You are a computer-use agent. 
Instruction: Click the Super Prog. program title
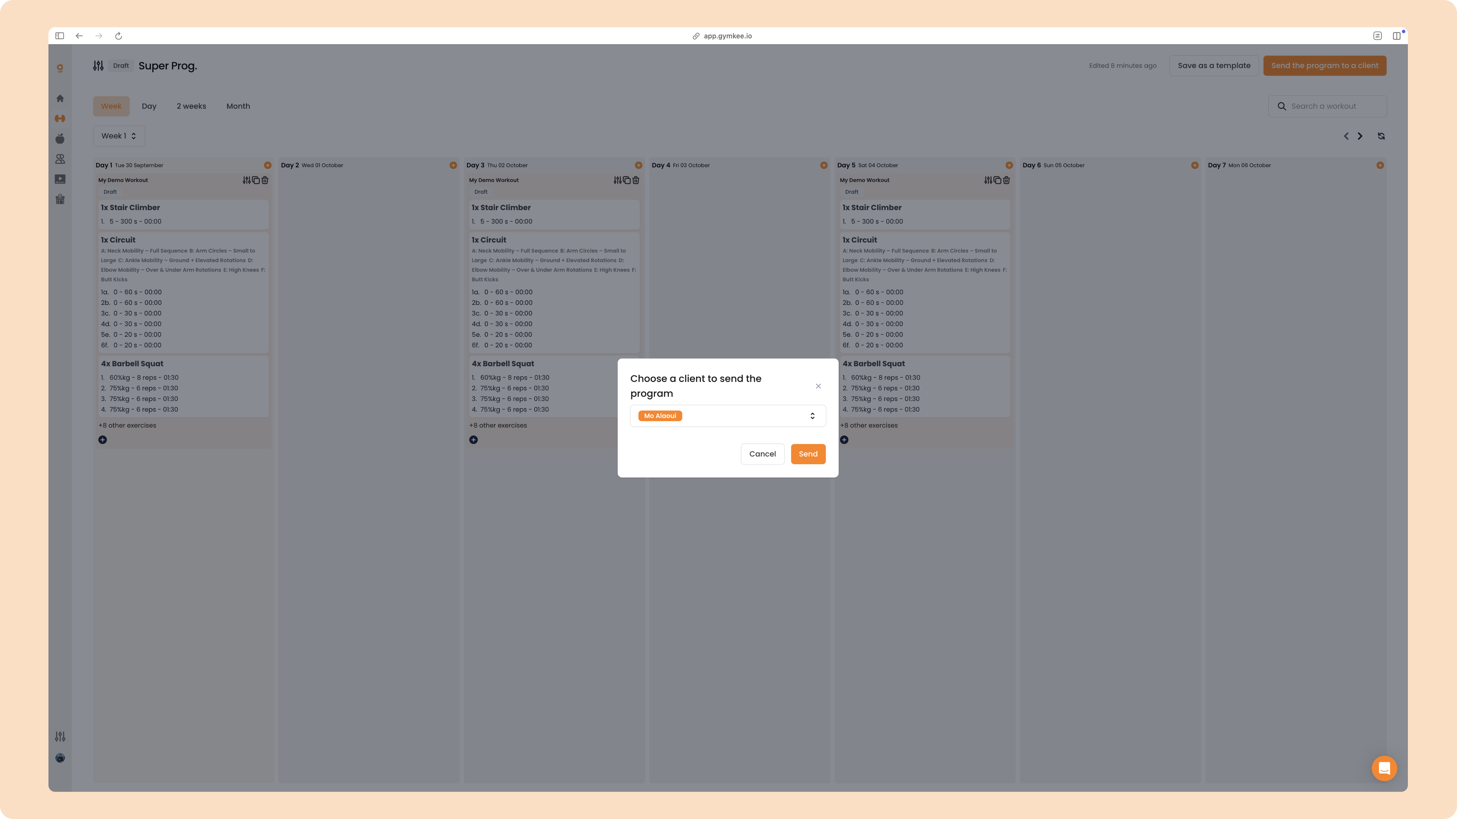coord(168,66)
